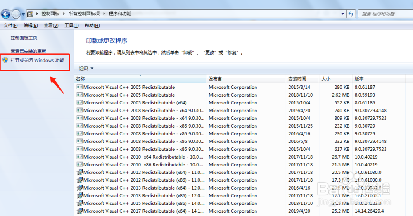
Task: Click icon of Visual C++ 2013 Redistributable (x86)
Action: coord(80,195)
